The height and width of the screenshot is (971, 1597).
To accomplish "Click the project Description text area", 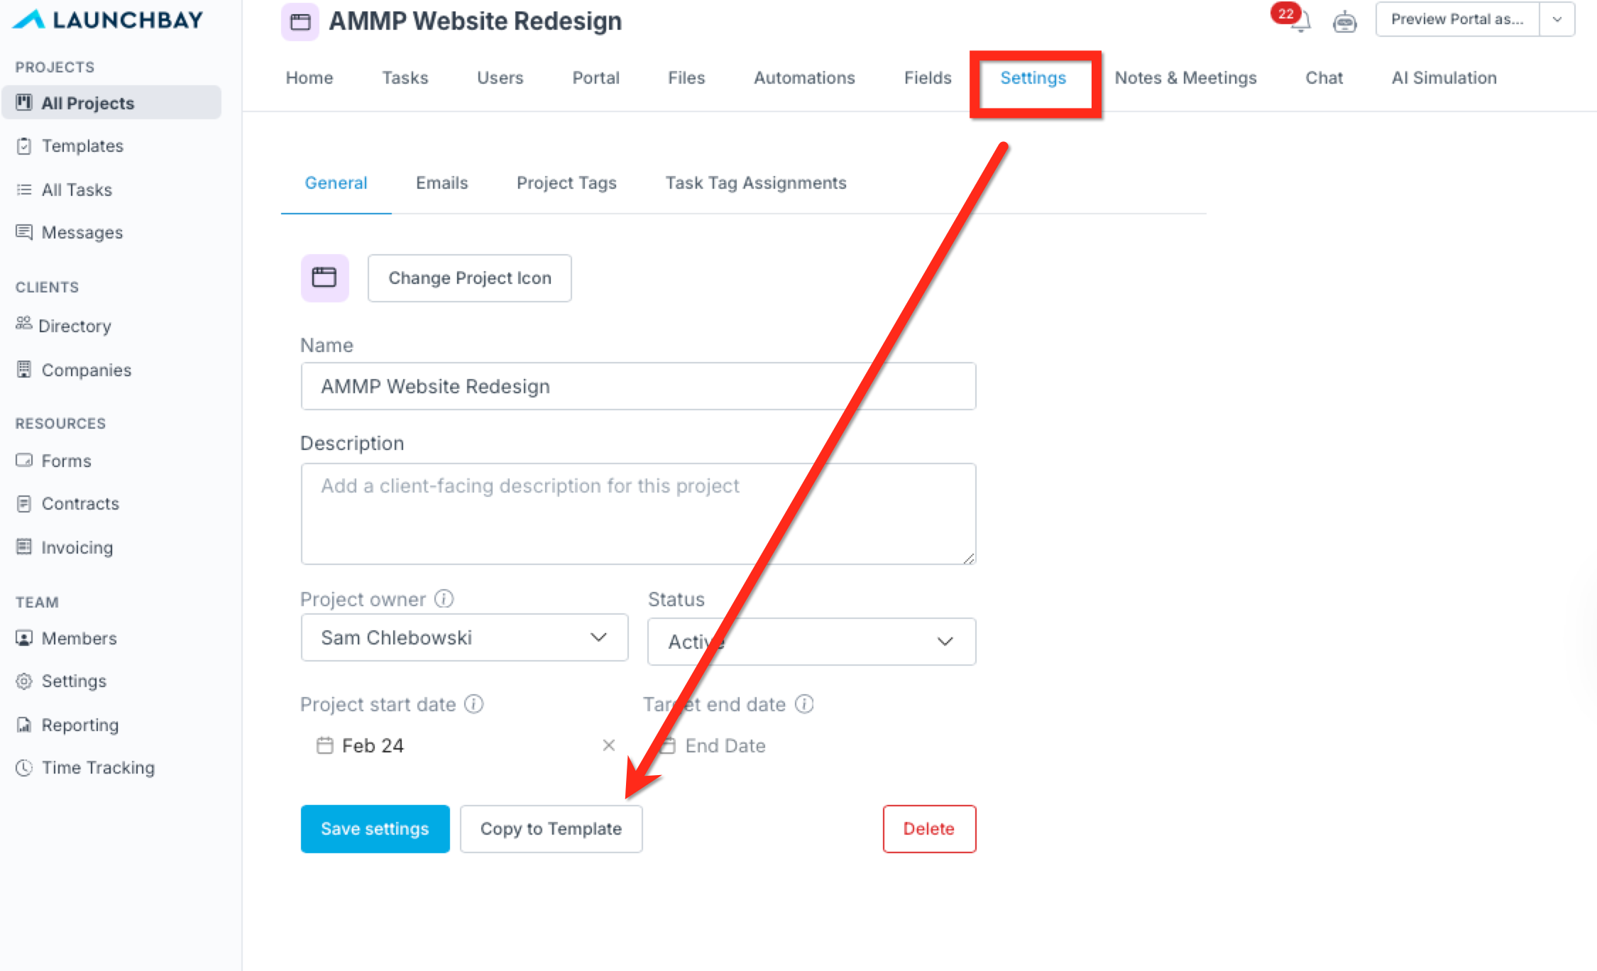I will (637, 514).
